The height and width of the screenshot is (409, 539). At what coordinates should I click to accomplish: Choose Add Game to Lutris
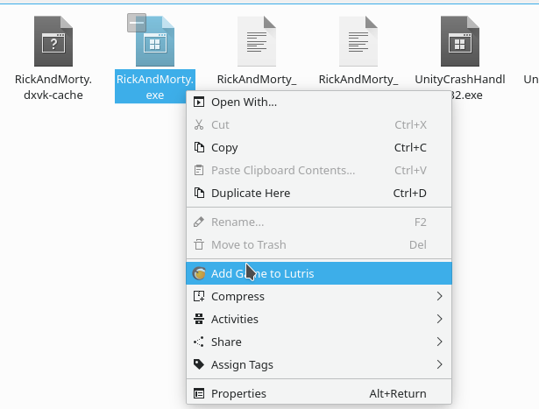click(319, 273)
